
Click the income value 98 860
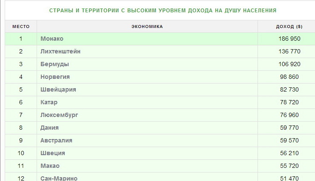[x=289, y=77]
